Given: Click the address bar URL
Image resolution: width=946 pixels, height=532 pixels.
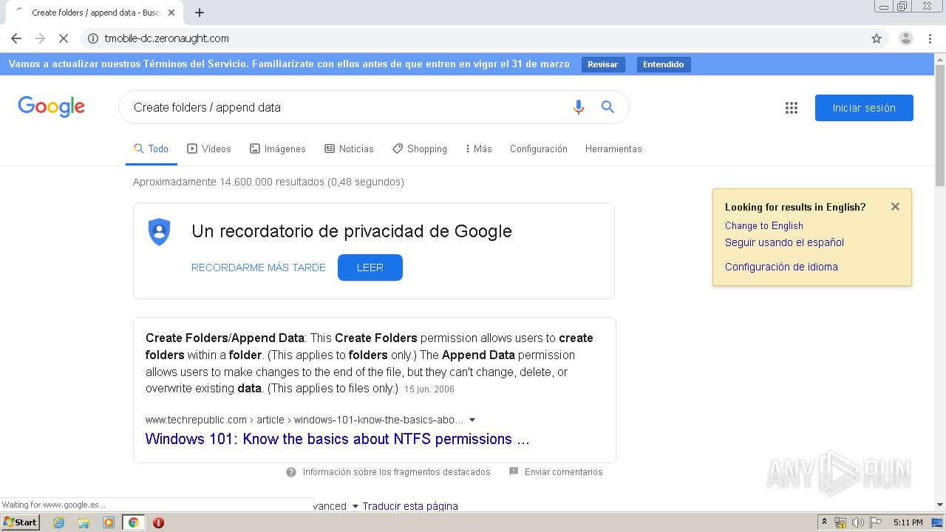Looking at the screenshot, I should pos(166,38).
